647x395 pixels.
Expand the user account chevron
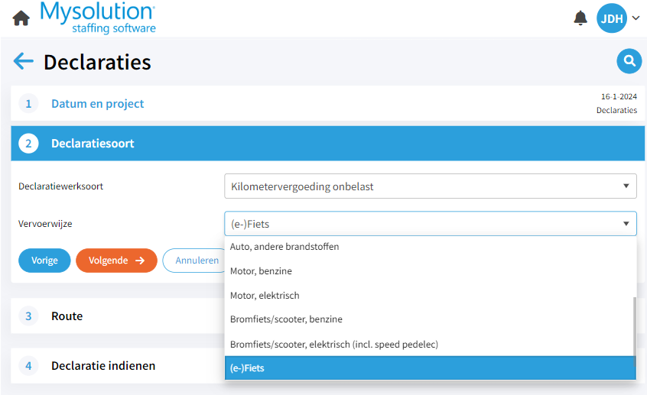pos(636,18)
